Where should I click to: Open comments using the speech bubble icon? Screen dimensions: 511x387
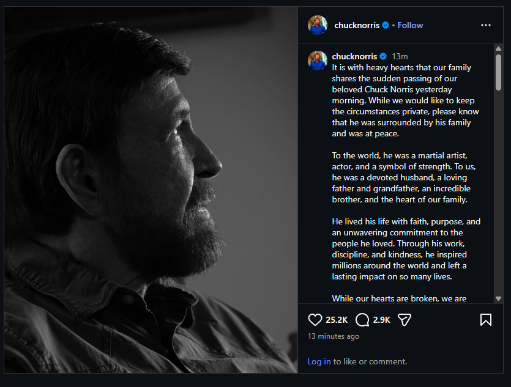tap(362, 320)
